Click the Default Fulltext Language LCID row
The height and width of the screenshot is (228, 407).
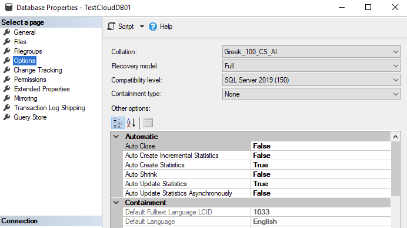[x=256, y=212]
